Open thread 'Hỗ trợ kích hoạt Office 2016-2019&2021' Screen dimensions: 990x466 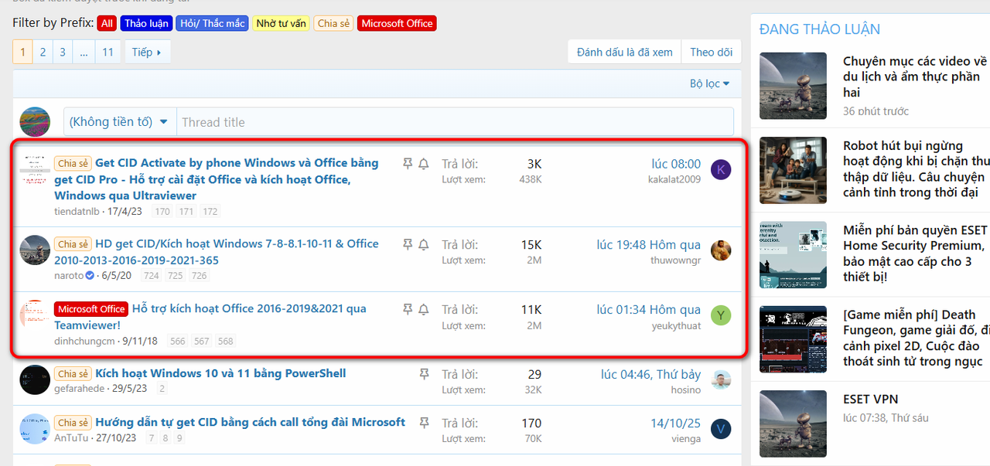pos(210,316)
